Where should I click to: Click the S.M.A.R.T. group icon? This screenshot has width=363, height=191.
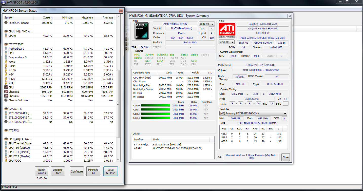[x=6, y=109]
